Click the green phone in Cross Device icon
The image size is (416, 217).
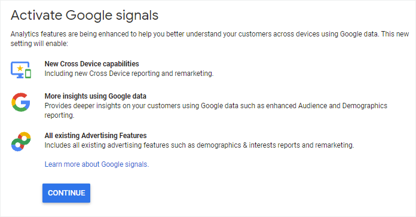tap(28, 74)
